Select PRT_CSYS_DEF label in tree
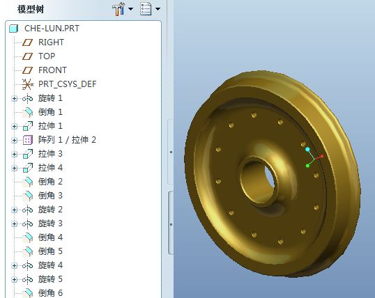The width and height of the screenshot is (375, 298). tap(67, 84)
